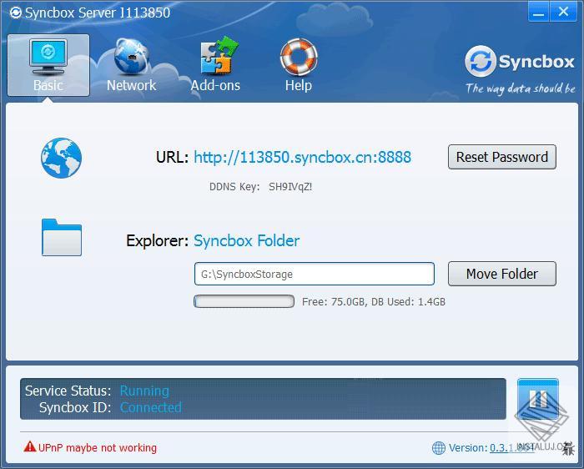Image resolution: width=584 pixels, height=469 pixels.
Task: Open the Syncbox Folder link
Action: tap(247, 240)
